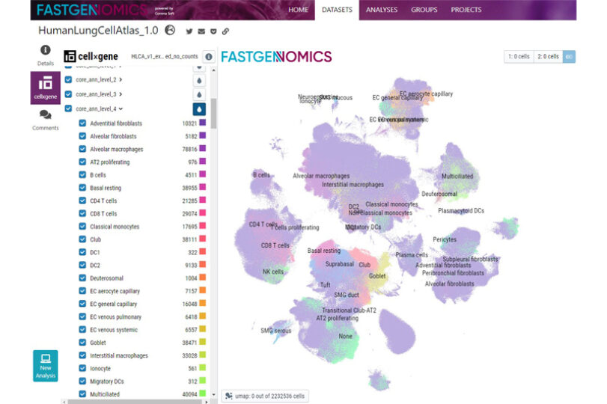Toggle B cells checkbox
Image resolution: width=607 pixels, height=404 pixels.
click(x=82, y=174)
